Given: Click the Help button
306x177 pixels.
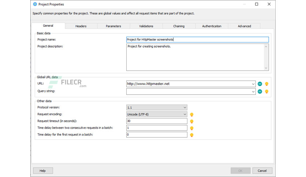Looking at the screenshot, I should click(x=43, y=171).
